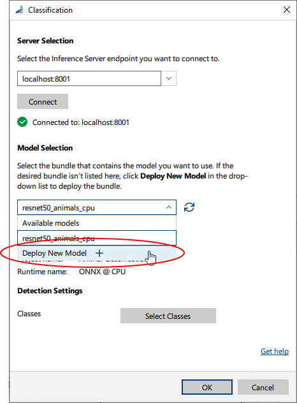This screenshot has width=297, height=403.
Task: Click the Classes label under Detection Settings
Action: (29, 314)
